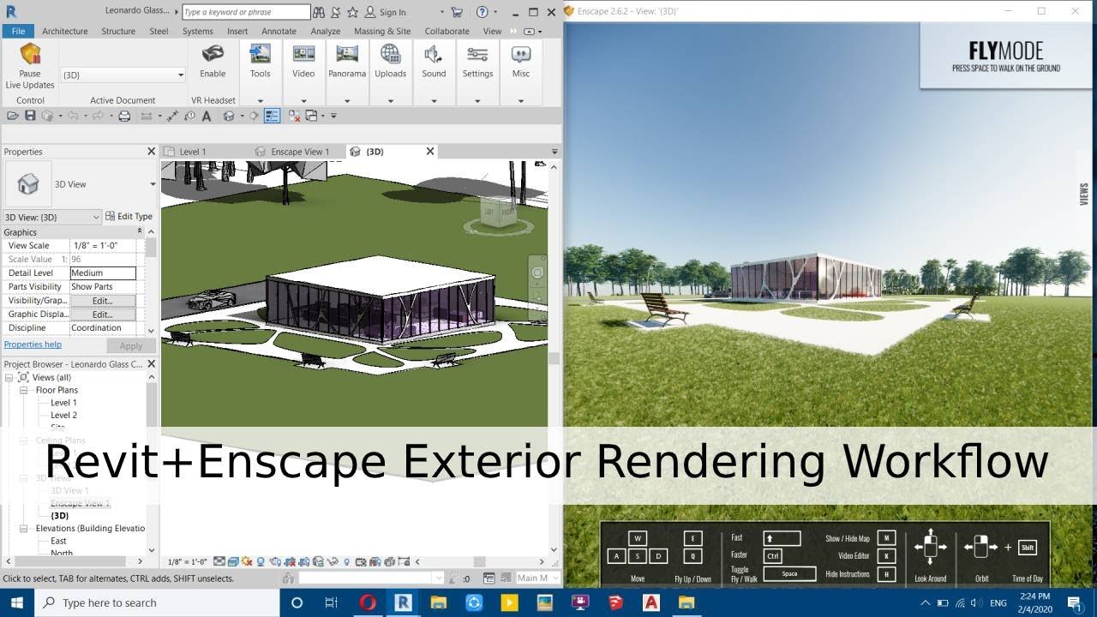This screenshot has width=1097, height=617.
Task: Click the Pause Live Updates icon
Action: pos(31,54)
